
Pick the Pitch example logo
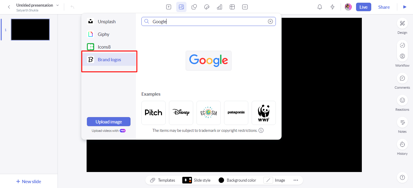154,113
